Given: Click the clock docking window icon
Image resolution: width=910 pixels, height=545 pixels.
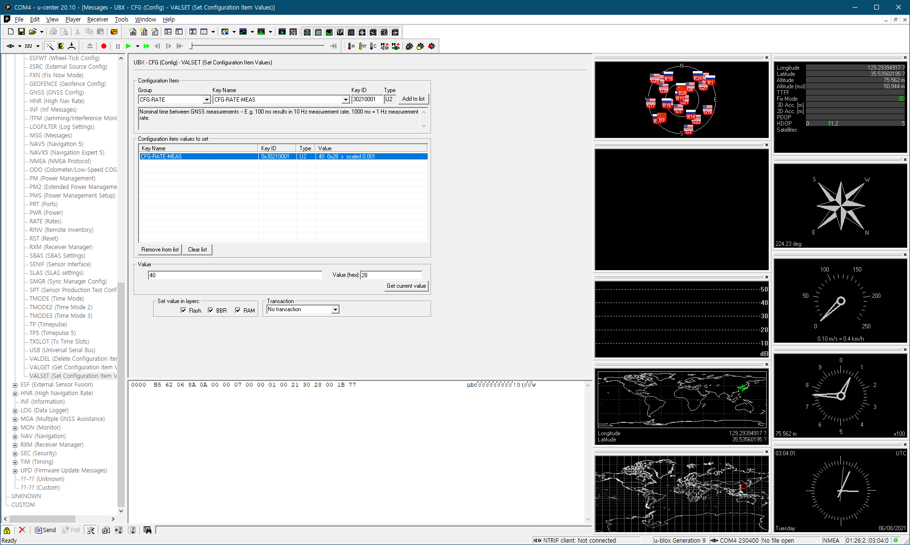Looking at the screenshot, I should (x=384, y=32).
